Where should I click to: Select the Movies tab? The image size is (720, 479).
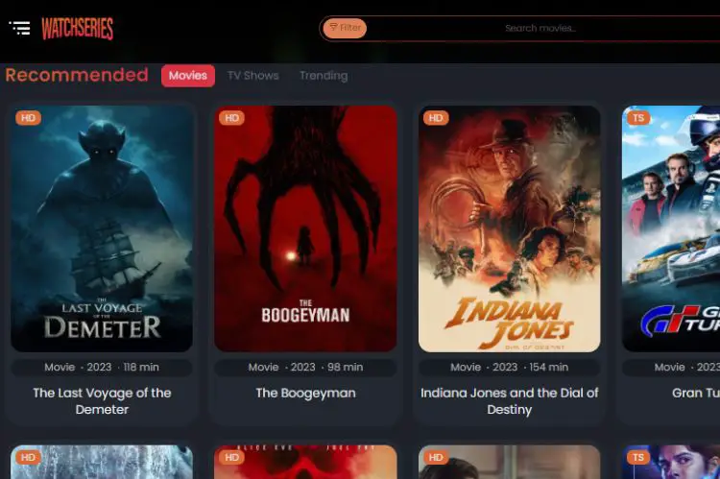(x=188, y=76)
